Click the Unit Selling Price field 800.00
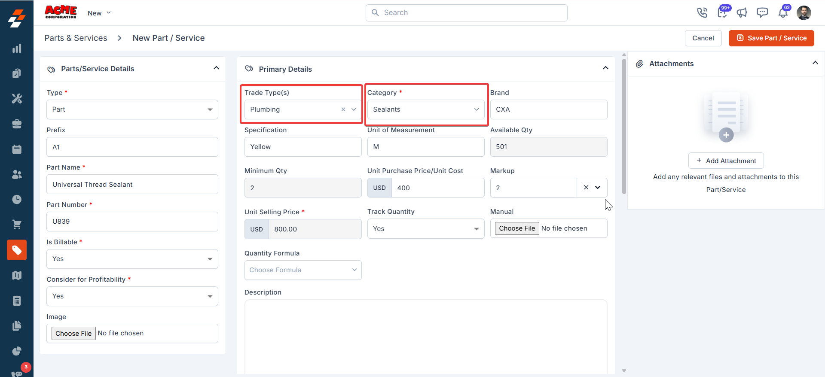The height and width of the screenshot is (377, 825). 315,229
